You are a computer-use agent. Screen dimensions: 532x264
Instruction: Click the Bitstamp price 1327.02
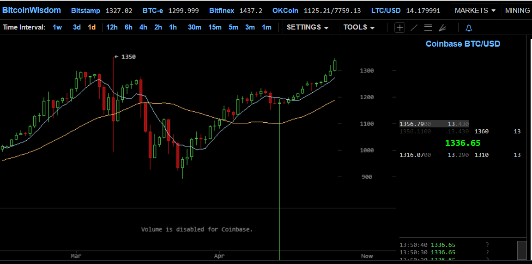tap(119, 11)
